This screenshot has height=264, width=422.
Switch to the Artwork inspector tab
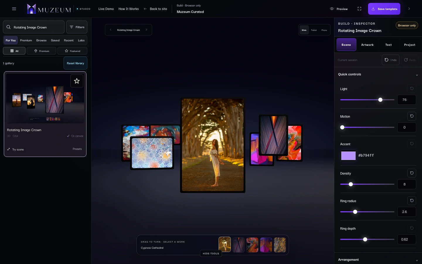(367, 45)
